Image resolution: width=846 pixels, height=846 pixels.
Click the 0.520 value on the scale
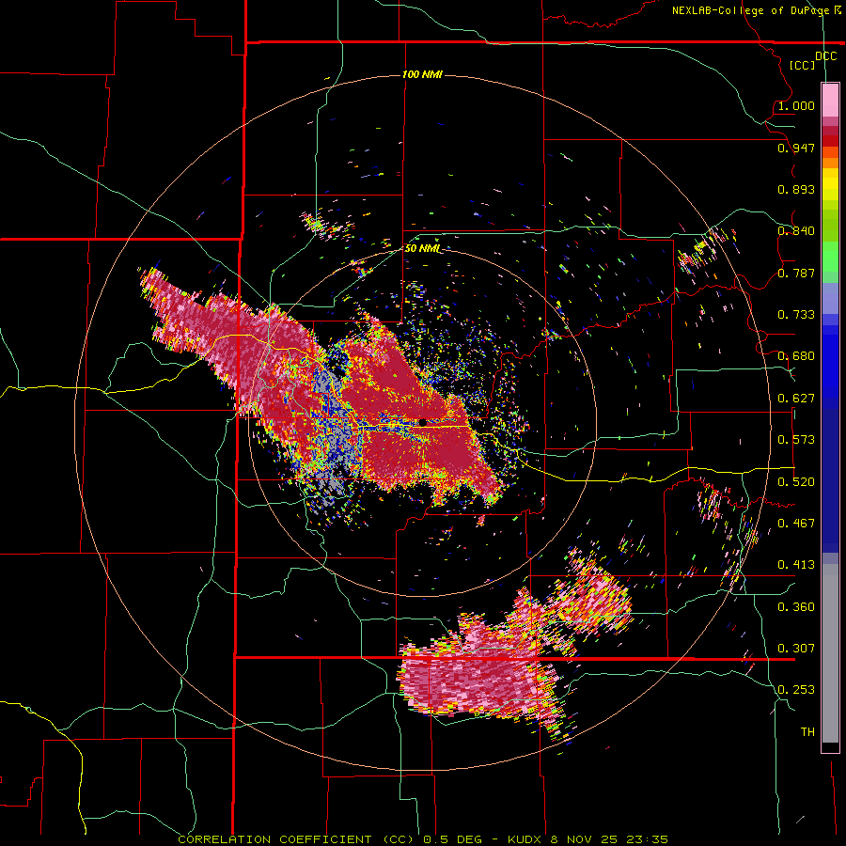point(796,482)
